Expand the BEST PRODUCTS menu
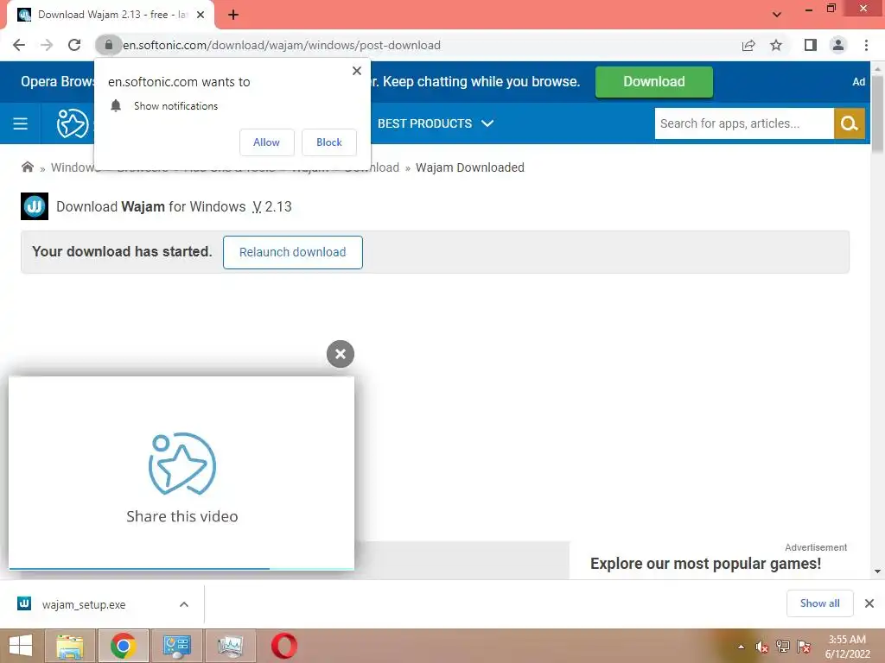The width and height of the screenshot is (885, 663). click(x=436, y=123)
